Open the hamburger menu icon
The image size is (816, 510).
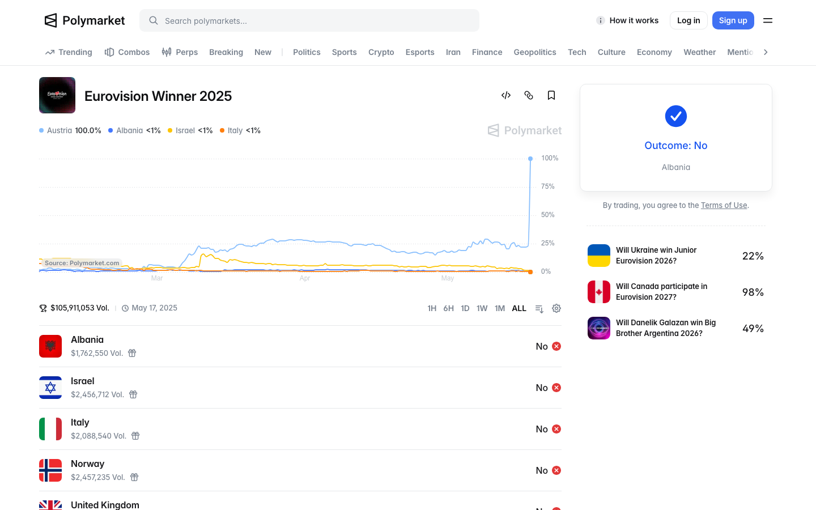[768, 20]
